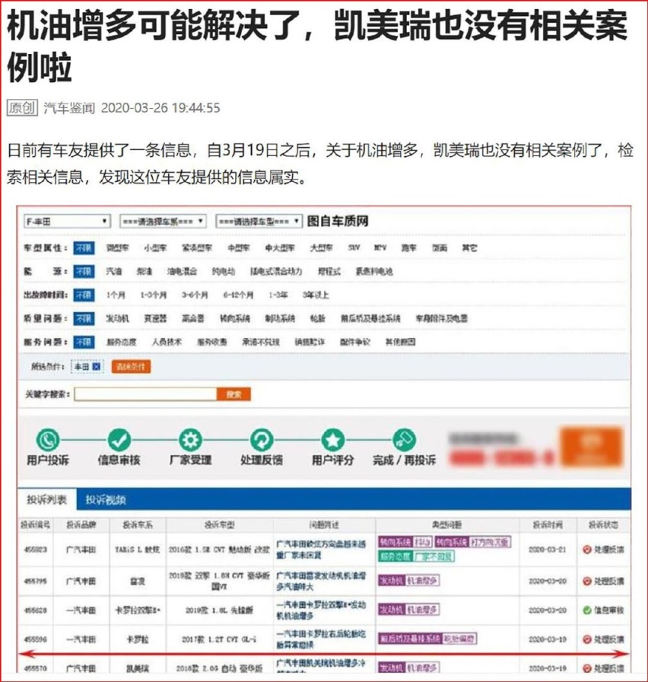Select 3-6个月 failure time filter
648x682 pixels.
coord(195,295)
